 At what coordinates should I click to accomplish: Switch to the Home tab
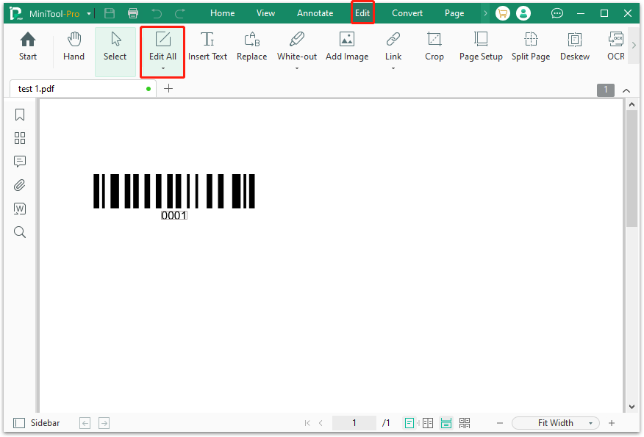tap(222, 13)
